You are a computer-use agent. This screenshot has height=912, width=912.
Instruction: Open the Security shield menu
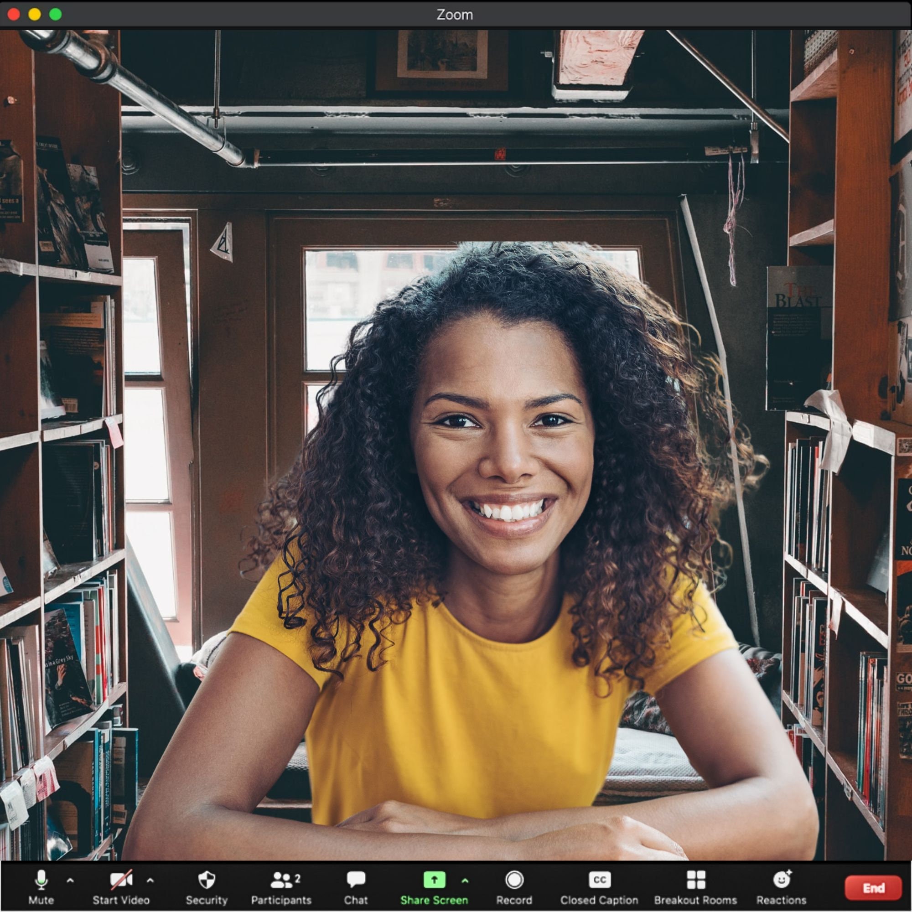(206, 887)
